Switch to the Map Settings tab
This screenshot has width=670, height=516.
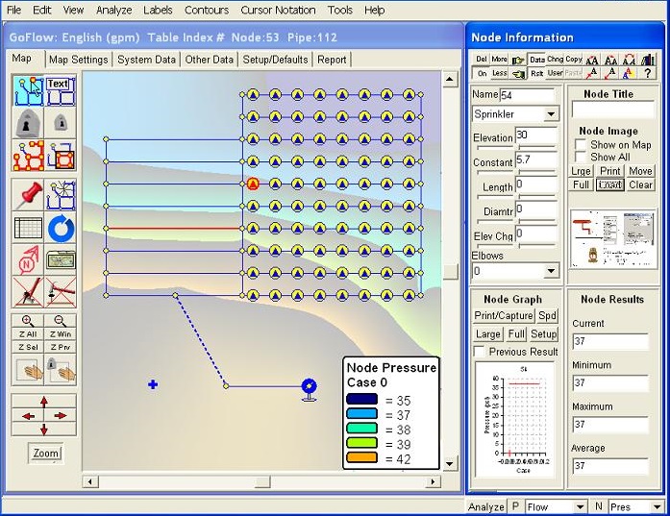click(x=79, y=60)
